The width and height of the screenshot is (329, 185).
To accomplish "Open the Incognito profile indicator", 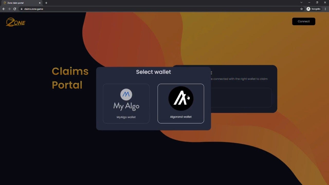I will 314,9.
